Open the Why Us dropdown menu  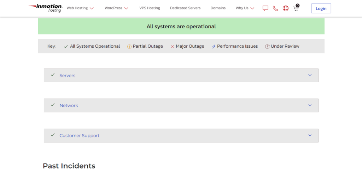click(x=245, y=8)
